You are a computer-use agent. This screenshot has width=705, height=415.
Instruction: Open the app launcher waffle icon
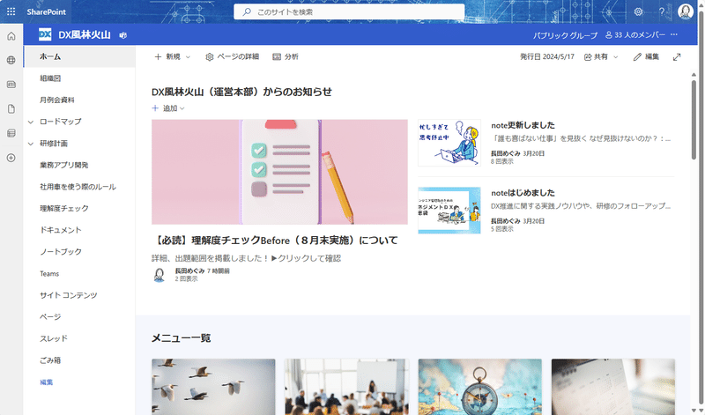[11, 11]
